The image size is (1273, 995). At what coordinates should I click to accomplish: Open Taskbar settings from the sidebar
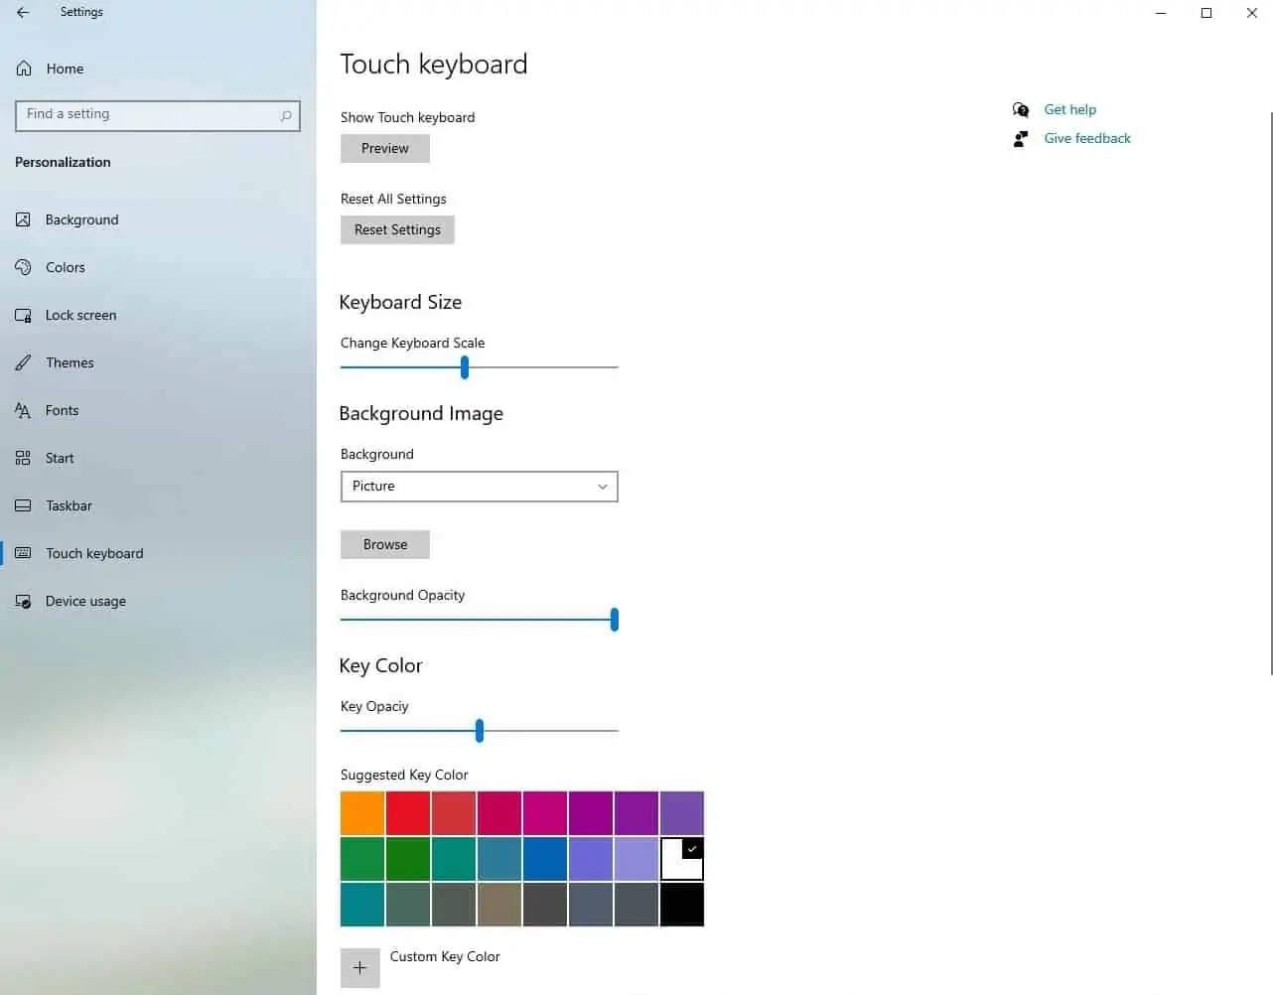click(69, 505)
